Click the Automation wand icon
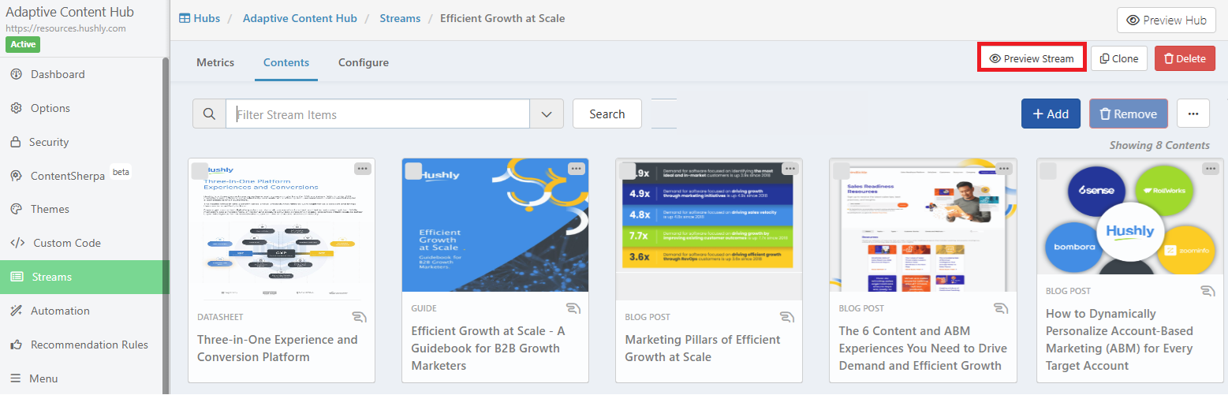 coord(16,311)
